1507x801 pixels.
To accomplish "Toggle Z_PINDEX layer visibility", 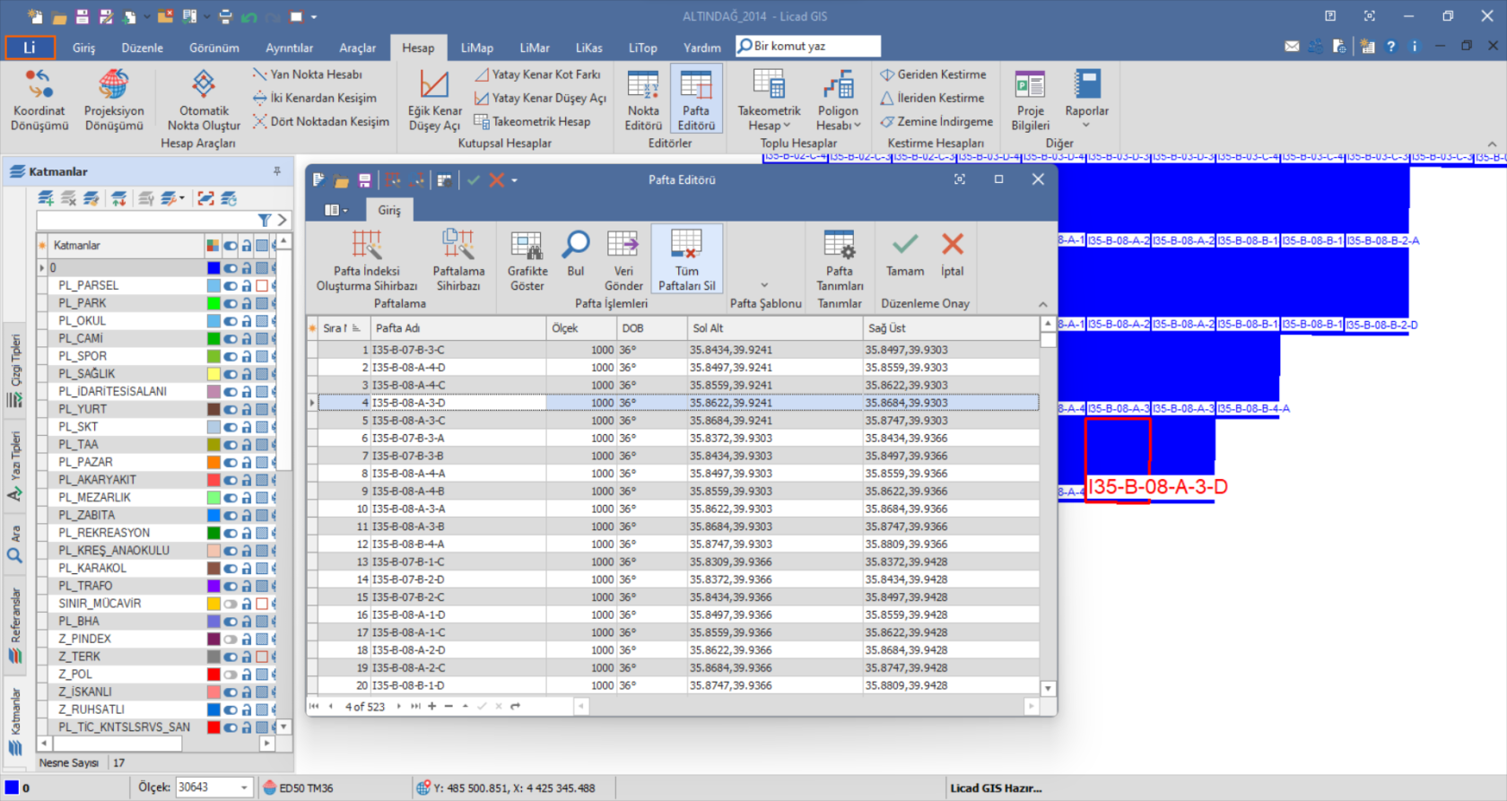I will (231, 639).
